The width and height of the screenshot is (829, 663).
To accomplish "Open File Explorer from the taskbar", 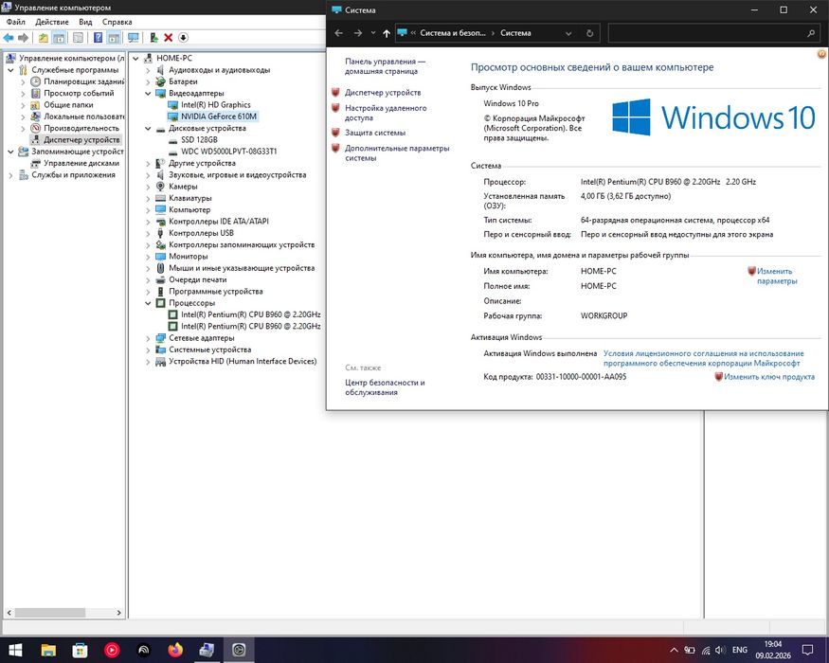I will click(48, 650).
